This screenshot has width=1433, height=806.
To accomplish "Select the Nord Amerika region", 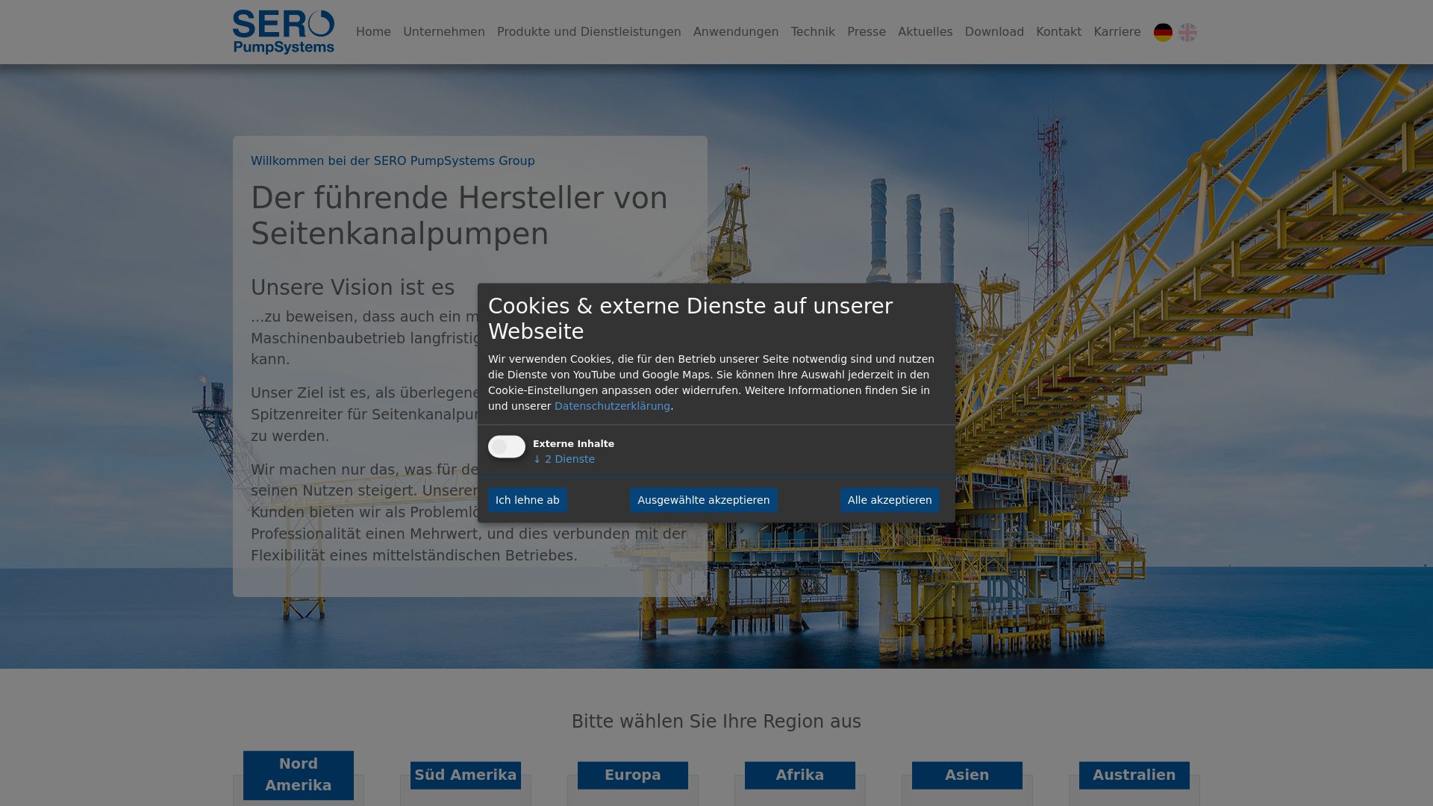I will click(299, 775).
